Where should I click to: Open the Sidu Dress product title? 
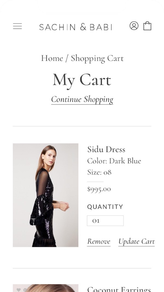point(106,149)
